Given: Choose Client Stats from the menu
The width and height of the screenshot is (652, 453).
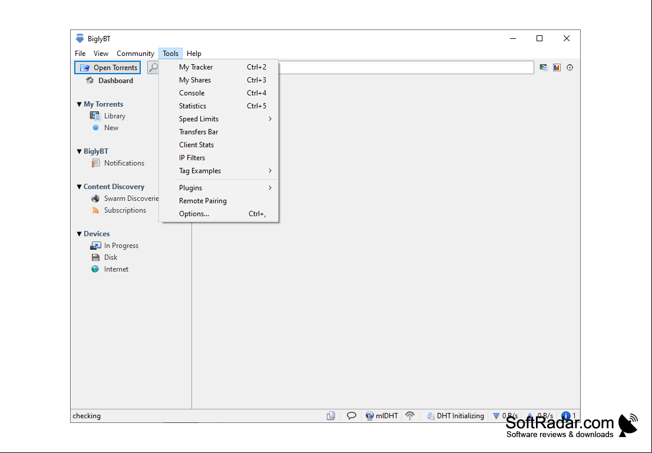Looking at the screenshot, I should 219,145.
